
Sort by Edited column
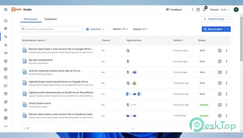178,40
